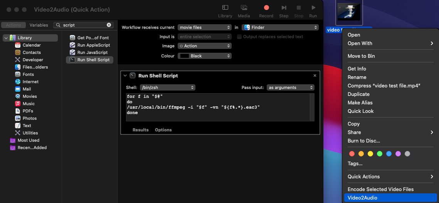Viewport: 439px width, 203px height.
Task: Show the Results section of the action
Action: [141, 130]
